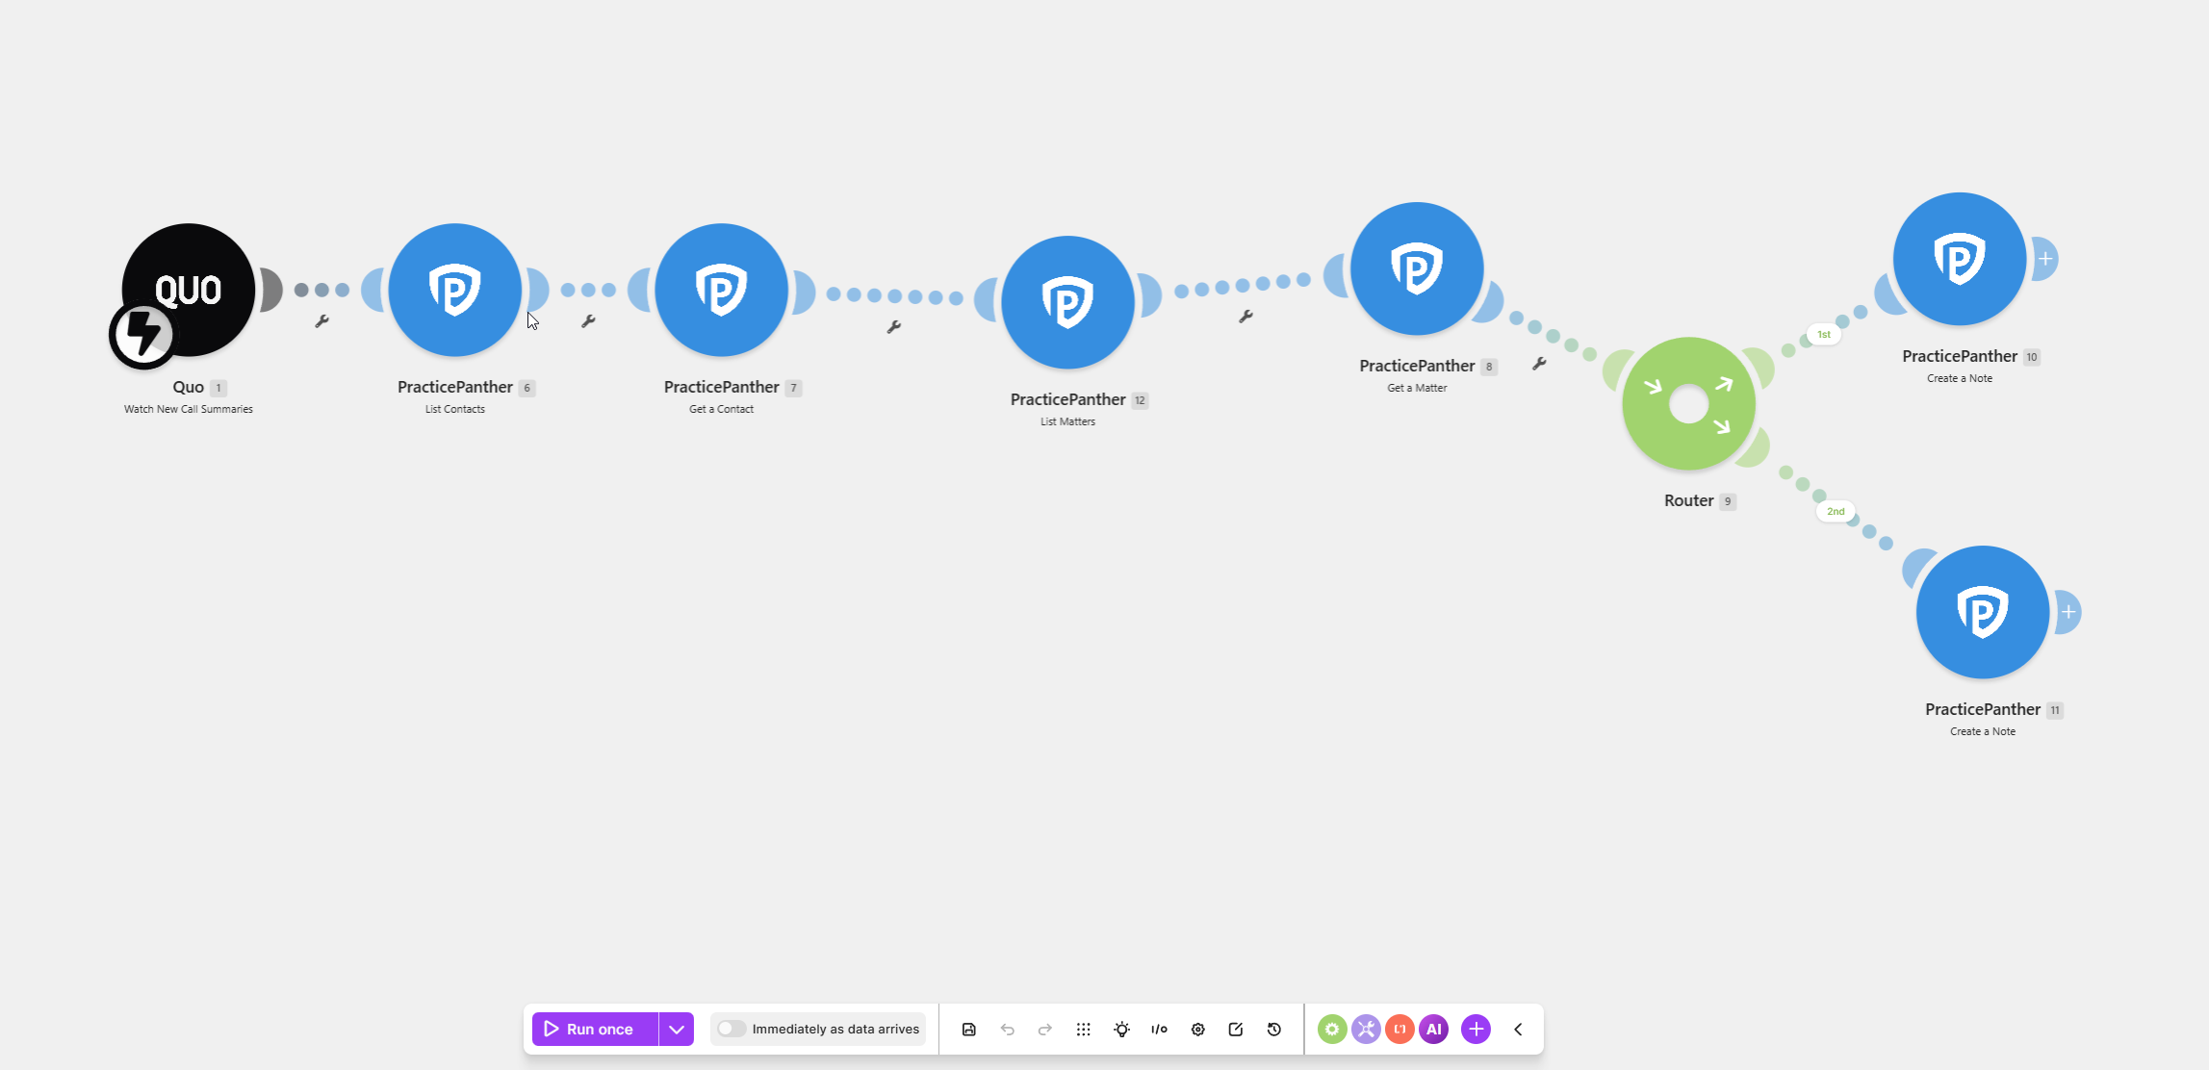Open the purple Tools icon

1366,1029
